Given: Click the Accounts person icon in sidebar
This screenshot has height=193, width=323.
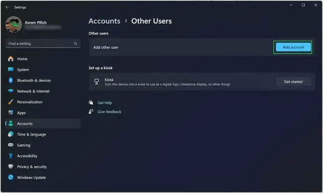Looking at the screenshot, I should tap(11, 123).
